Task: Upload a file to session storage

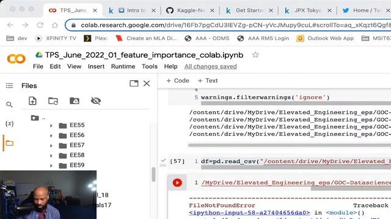Action: click(x=32, y=101)
